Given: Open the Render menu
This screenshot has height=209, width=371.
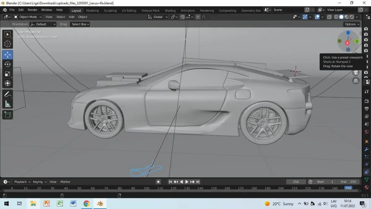Looking at the screenshot, I should 32,10.
